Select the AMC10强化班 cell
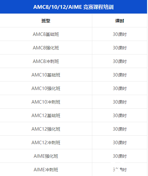The height and width of the screenshot is (176, 148). (x=46, y=88)
